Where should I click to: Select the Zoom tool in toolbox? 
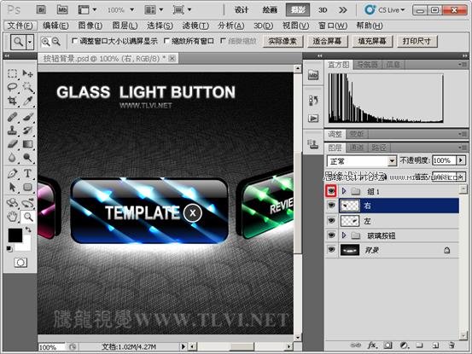[27, 217]
